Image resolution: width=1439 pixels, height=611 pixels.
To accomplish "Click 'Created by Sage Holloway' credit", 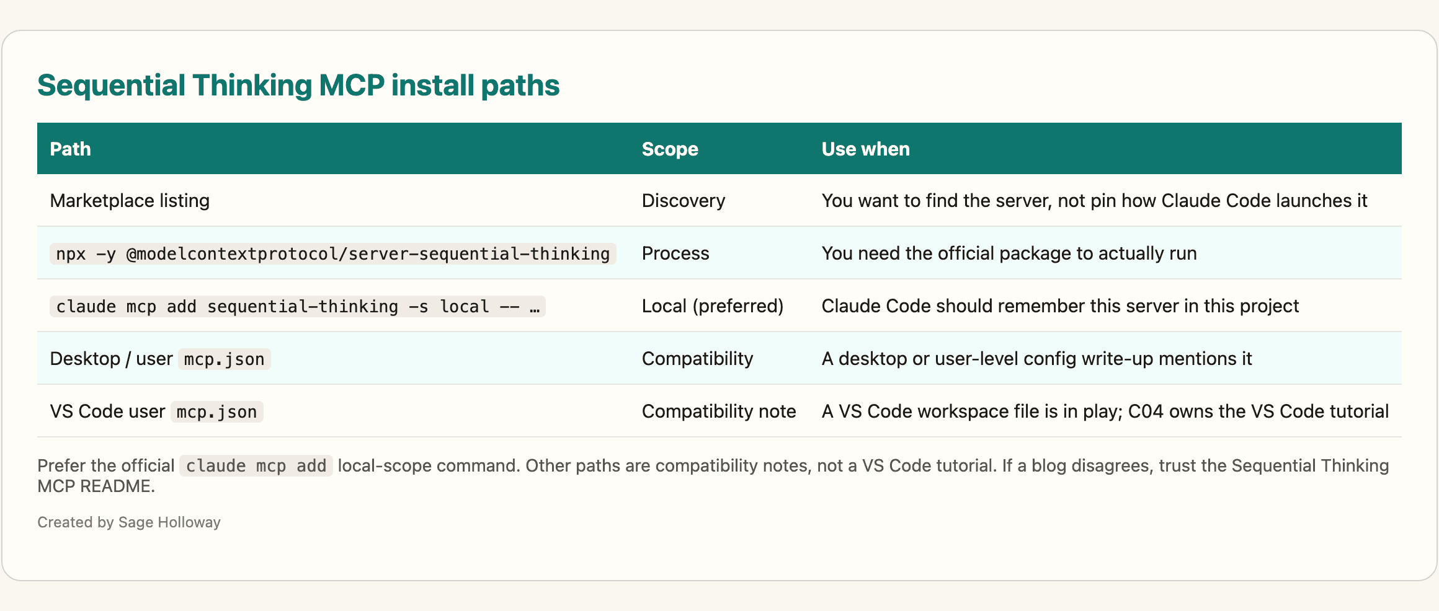I will point(129,522).
